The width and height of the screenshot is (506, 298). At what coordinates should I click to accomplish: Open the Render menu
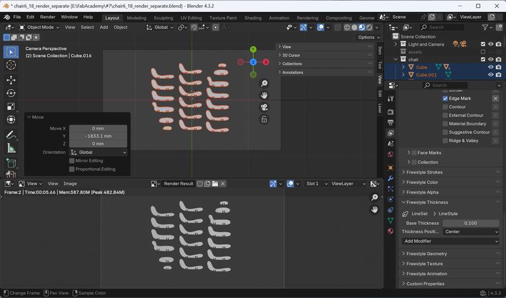click(48, 17)
